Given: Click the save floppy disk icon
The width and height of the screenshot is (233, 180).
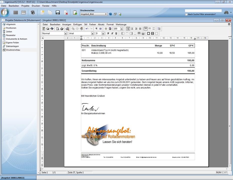Looking at the screenshot, I should click(58, 13).
